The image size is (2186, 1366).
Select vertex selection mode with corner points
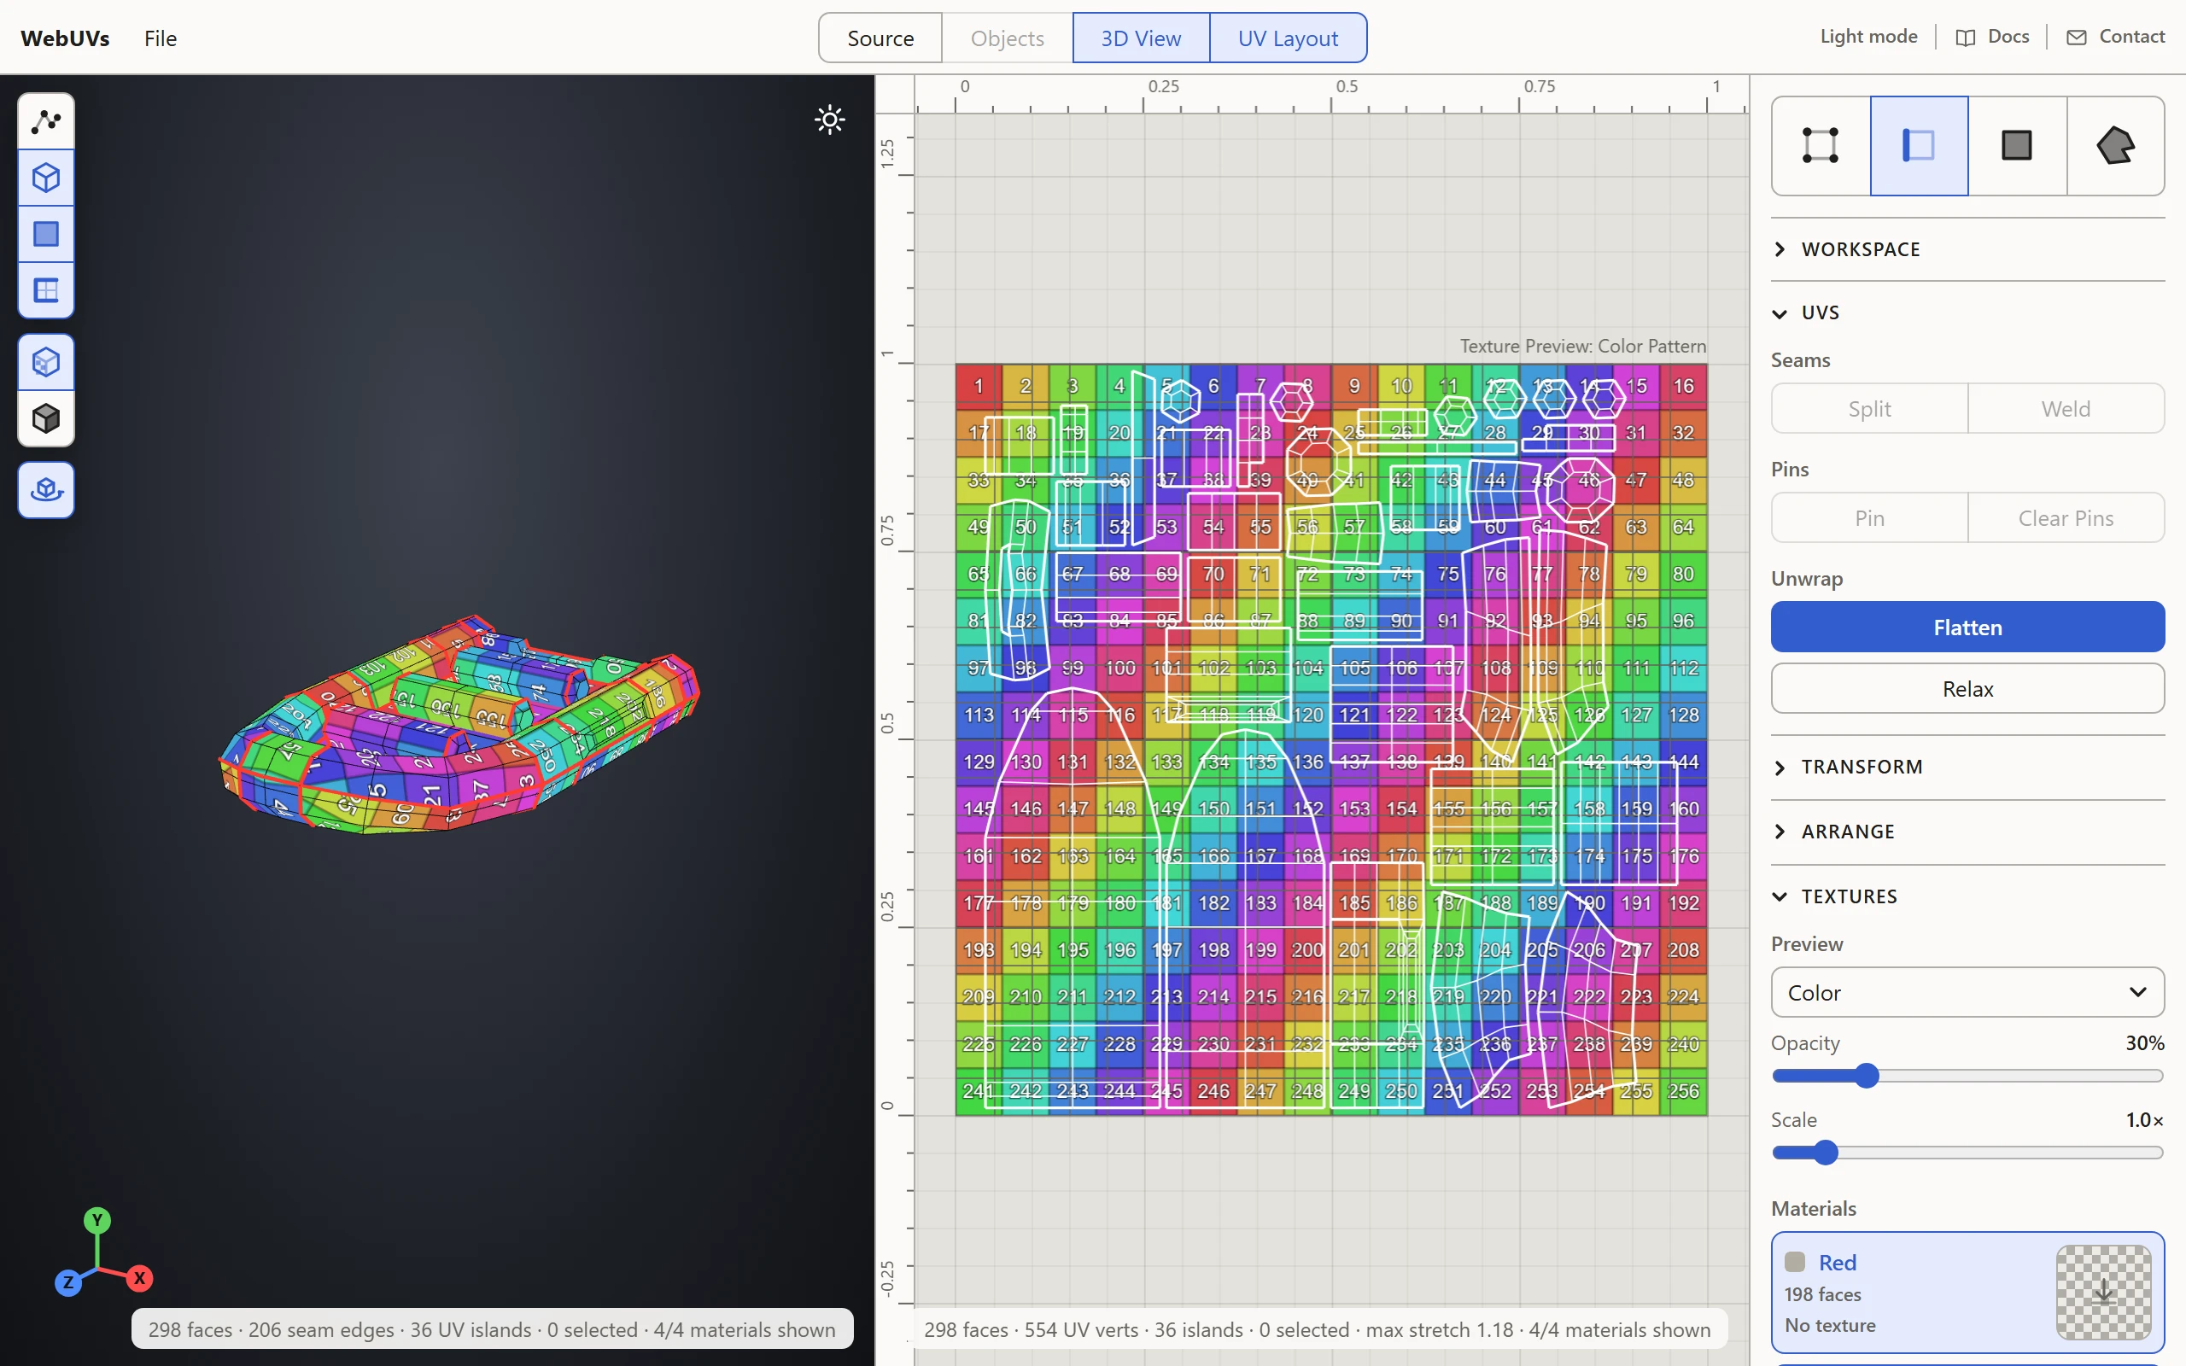click(x=1821, y=145)
